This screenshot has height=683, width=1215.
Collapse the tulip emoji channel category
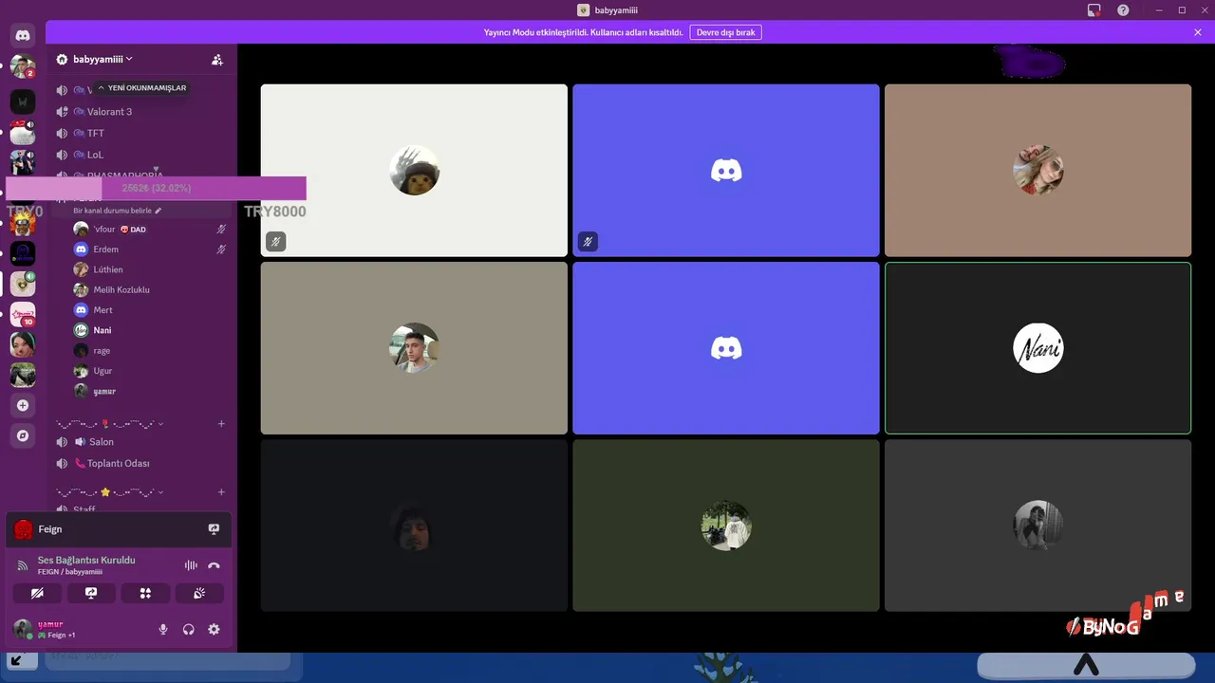click(x=110, y=424)
